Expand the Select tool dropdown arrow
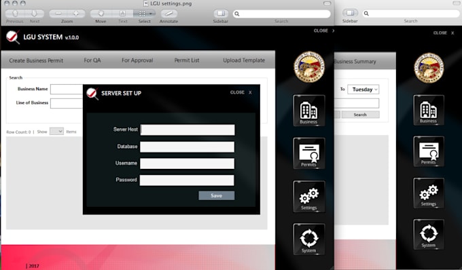Viewport: 462px width, 270px height. 151,14
